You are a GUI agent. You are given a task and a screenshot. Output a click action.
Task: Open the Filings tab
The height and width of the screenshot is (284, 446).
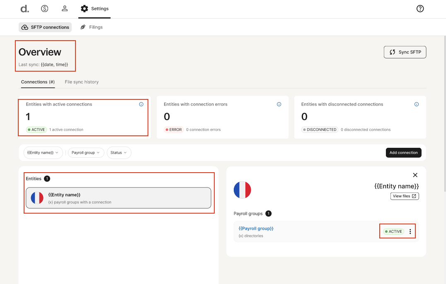91,27
